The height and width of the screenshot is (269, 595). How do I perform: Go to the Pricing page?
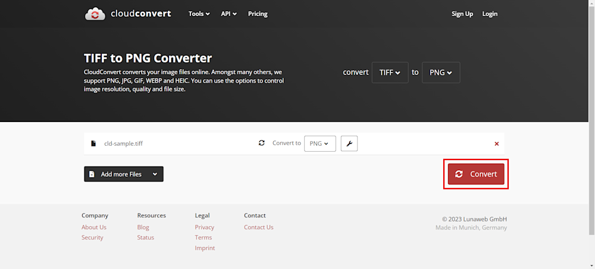point(258,14)
